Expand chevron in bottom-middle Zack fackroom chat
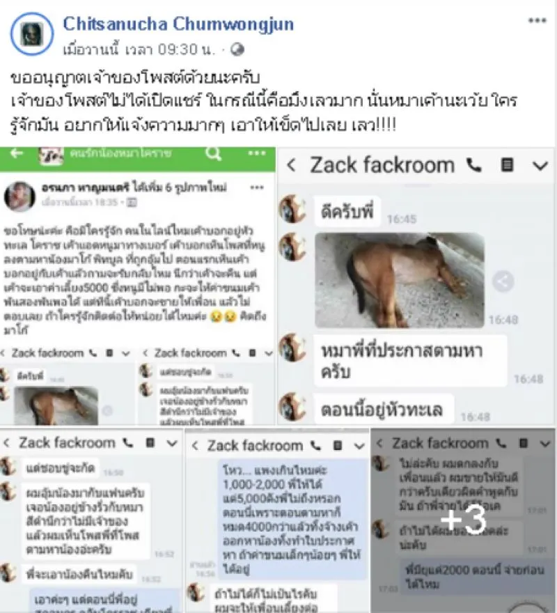The height and width of the screenshot is (613, 557). tap(359, 446)
